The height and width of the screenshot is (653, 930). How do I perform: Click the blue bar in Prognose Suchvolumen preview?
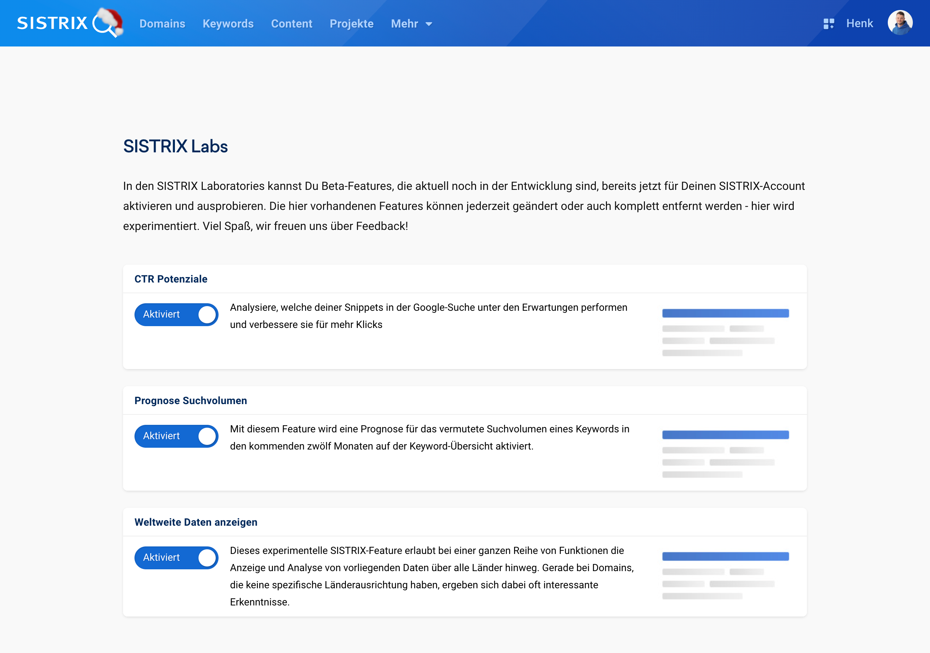point(725,434)
